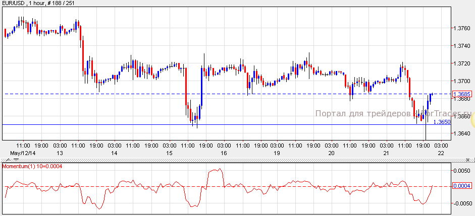This screenshot has width=475, height=216.
Task: Grab the dotted divider between chart and indicator
Action: point(237,161)
